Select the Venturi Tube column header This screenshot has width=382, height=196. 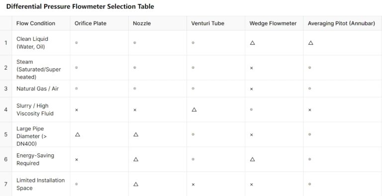click(x=216, y=23)
